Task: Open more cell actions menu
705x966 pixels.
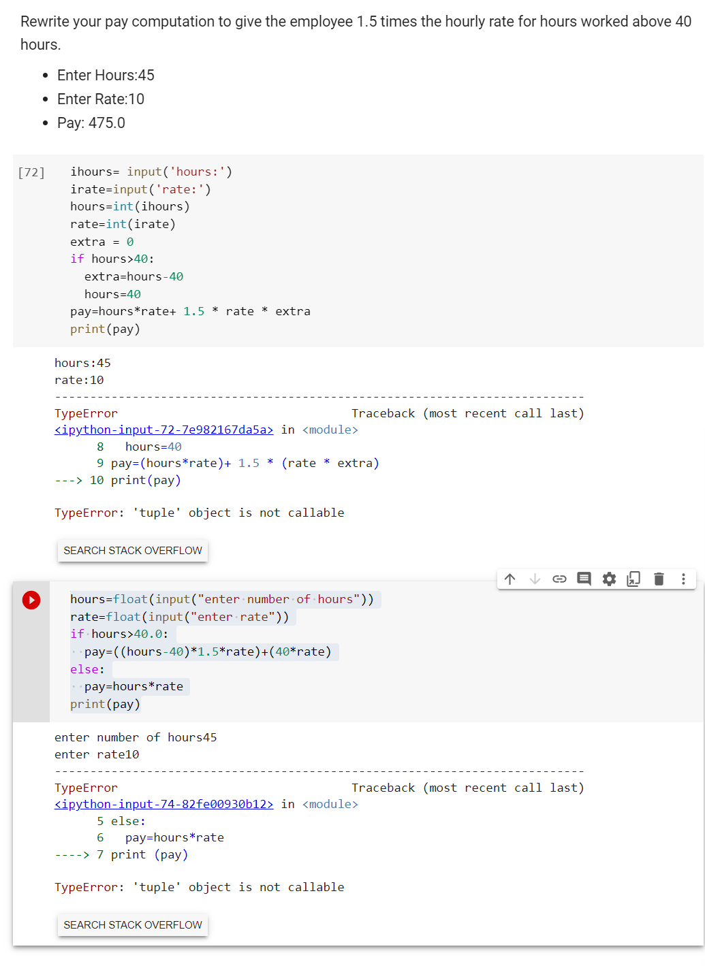Action: pyautogui.click(x=683, y=579)
